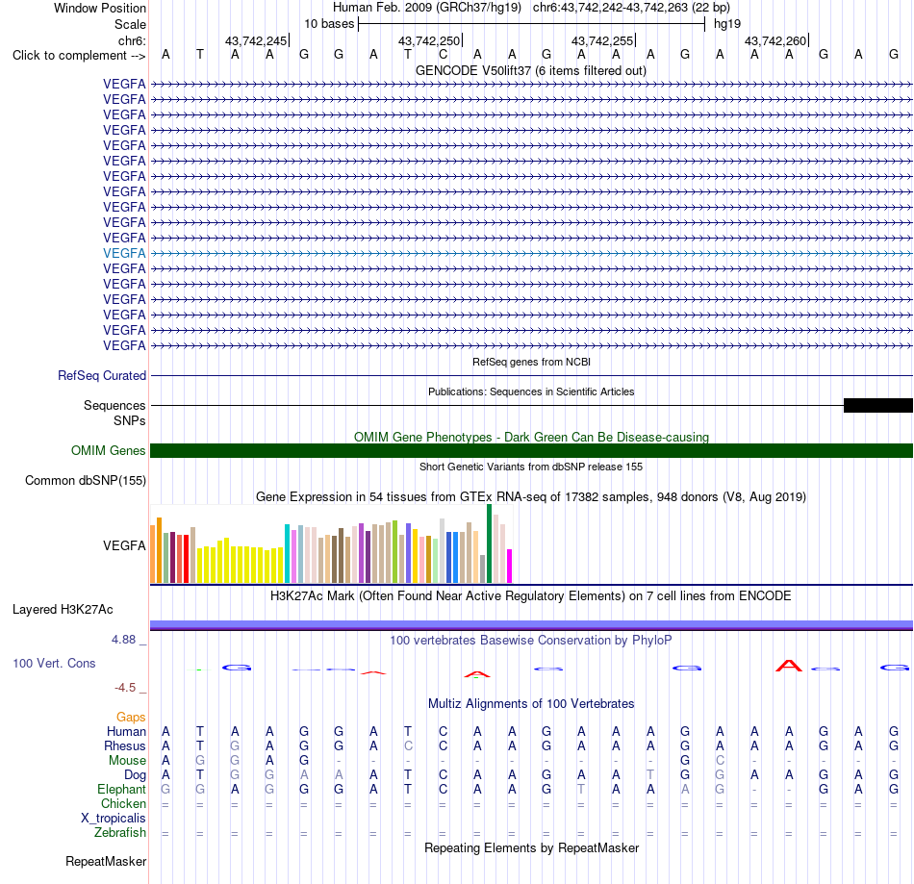Select the Zebrafish species row label

[x=120, y=833]
